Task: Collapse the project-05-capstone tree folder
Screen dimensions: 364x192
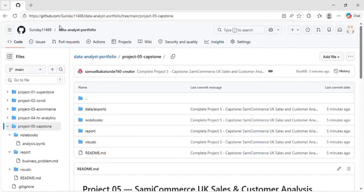Action: [8, 126]
